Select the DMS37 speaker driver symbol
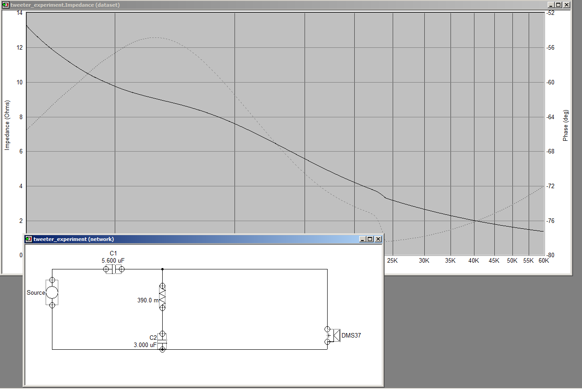 coord(333,336)
